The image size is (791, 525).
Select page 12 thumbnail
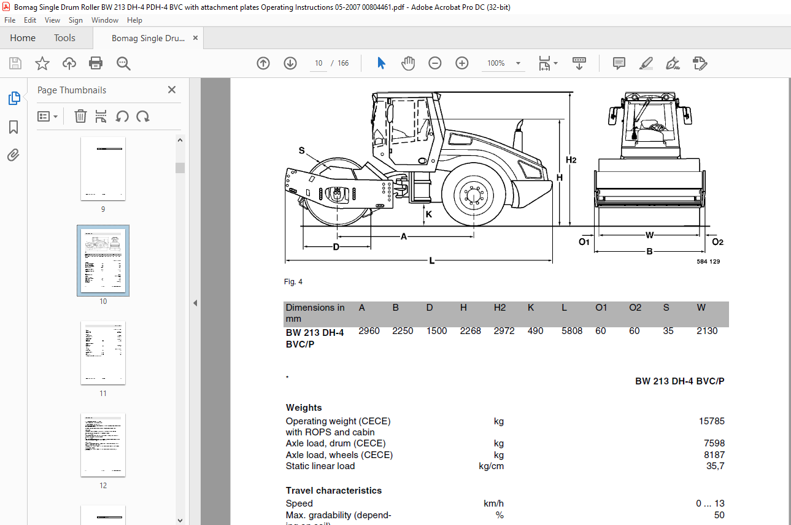[103, 445]
